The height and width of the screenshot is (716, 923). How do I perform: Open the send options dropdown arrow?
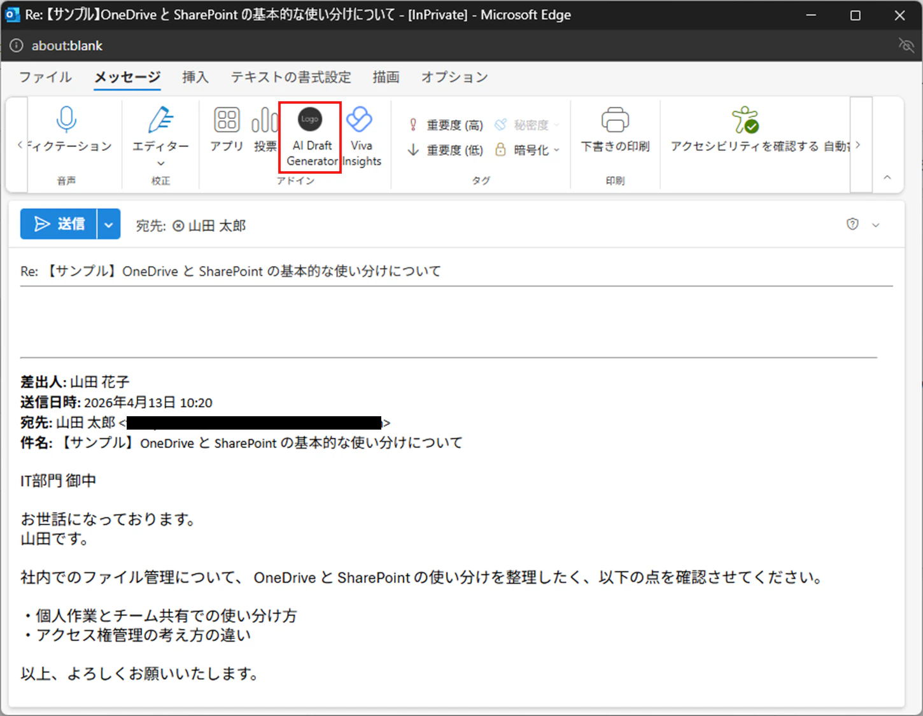tap(109, 224)
